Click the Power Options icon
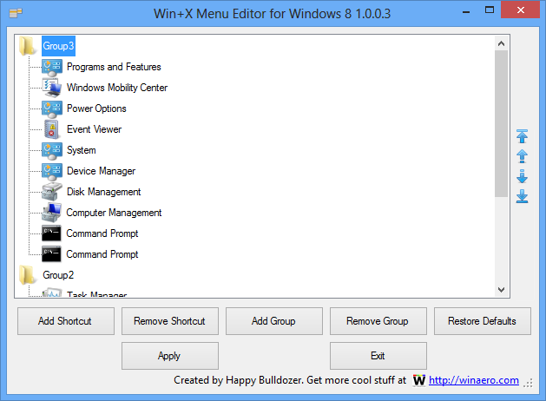The width and height of the screenshot is (546, 401). [x=52, y=109]
